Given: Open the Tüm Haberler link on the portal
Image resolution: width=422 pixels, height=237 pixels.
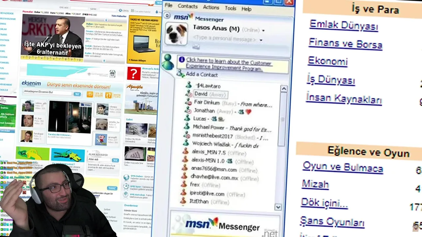Looking at the screenshot, I should 119,15.
